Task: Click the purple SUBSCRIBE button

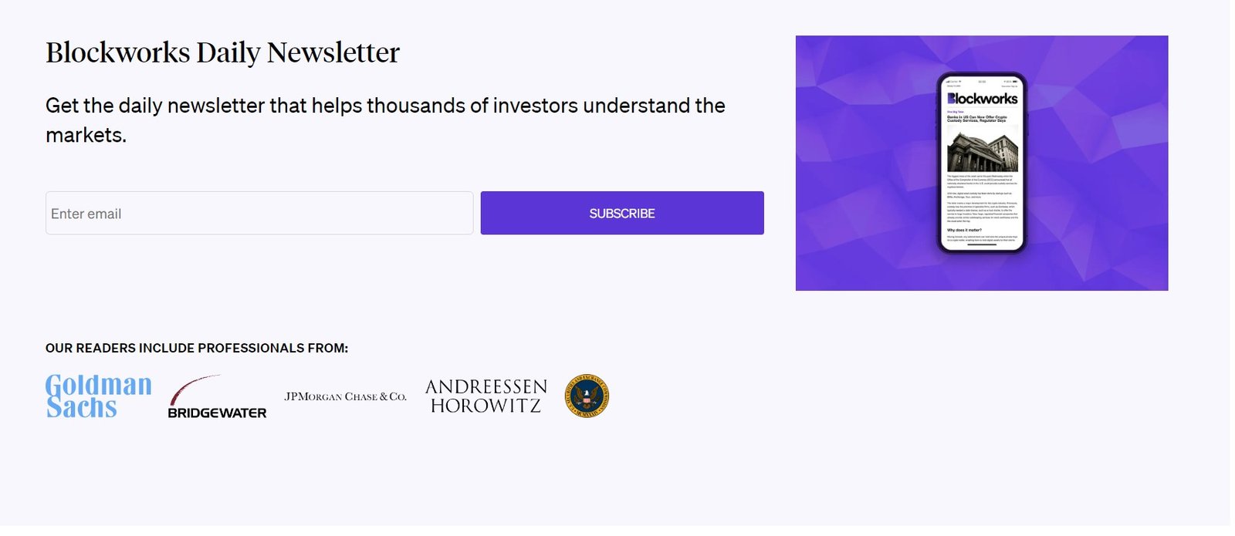Action: tap(622, 213)
